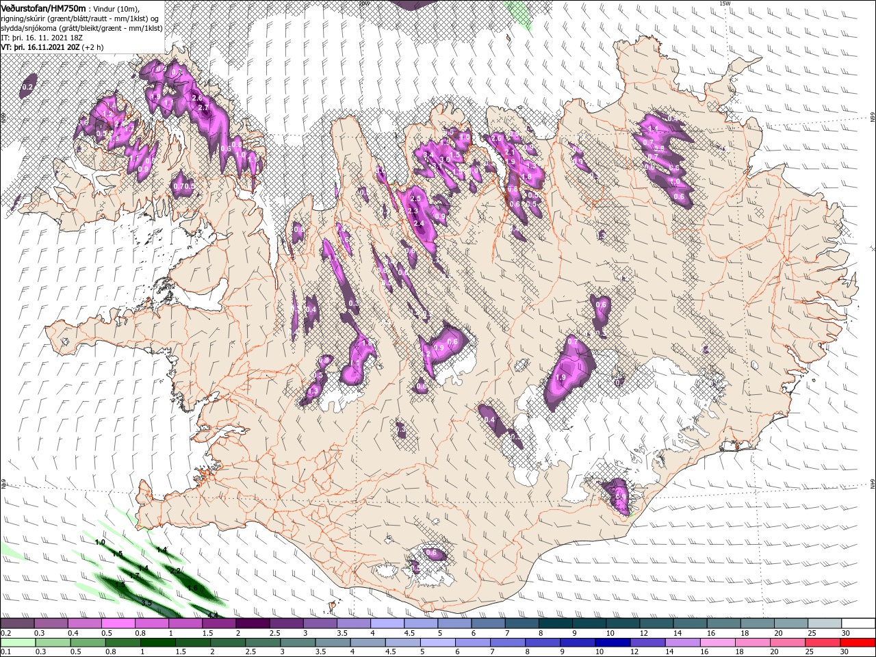
Task: Click the 15W longitude label at the top edge
Action: tap(725, 3)
